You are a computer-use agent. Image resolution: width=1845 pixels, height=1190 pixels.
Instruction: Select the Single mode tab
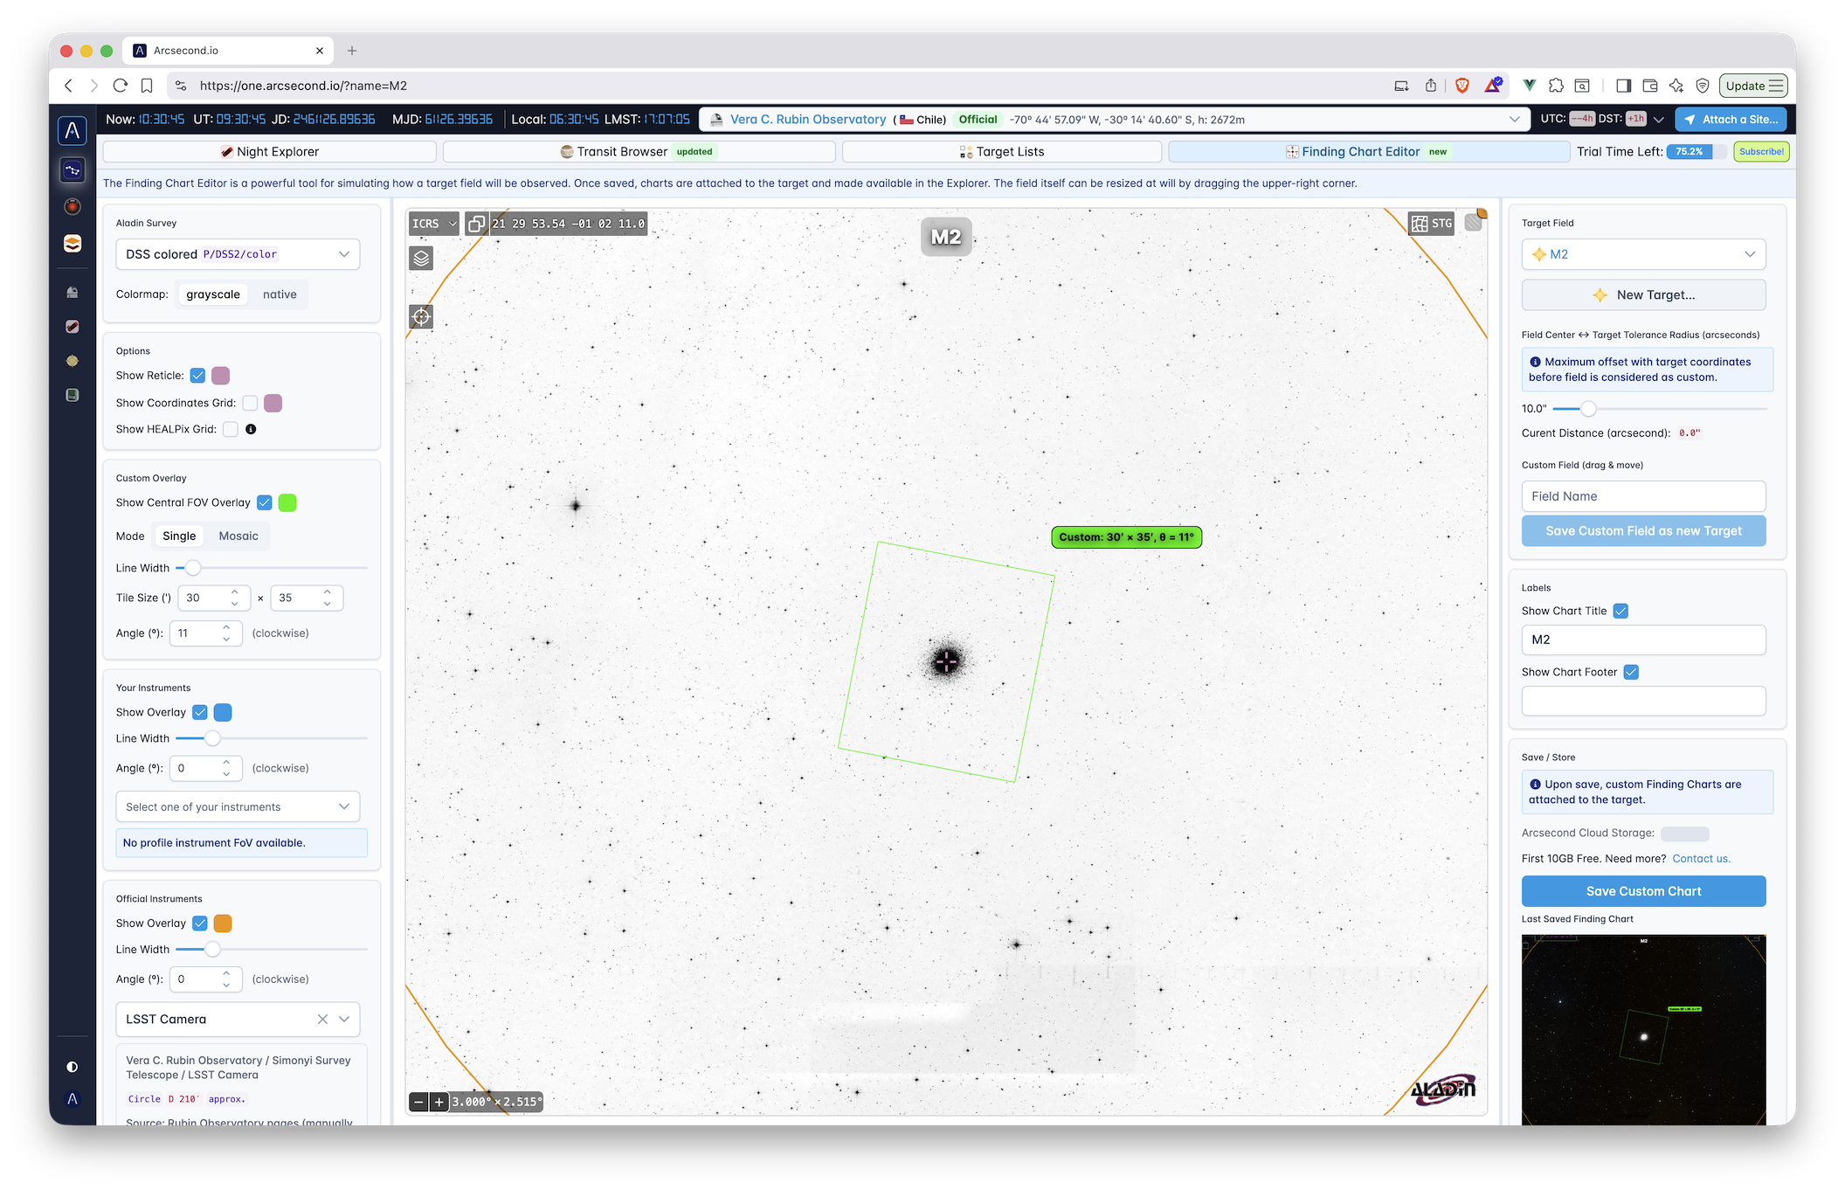click(179, 536)
